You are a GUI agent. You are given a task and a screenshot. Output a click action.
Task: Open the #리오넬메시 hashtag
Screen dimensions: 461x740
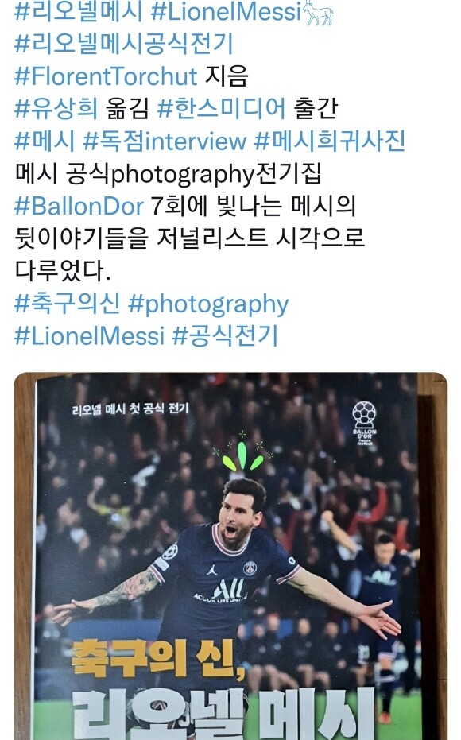pos(78,11)
